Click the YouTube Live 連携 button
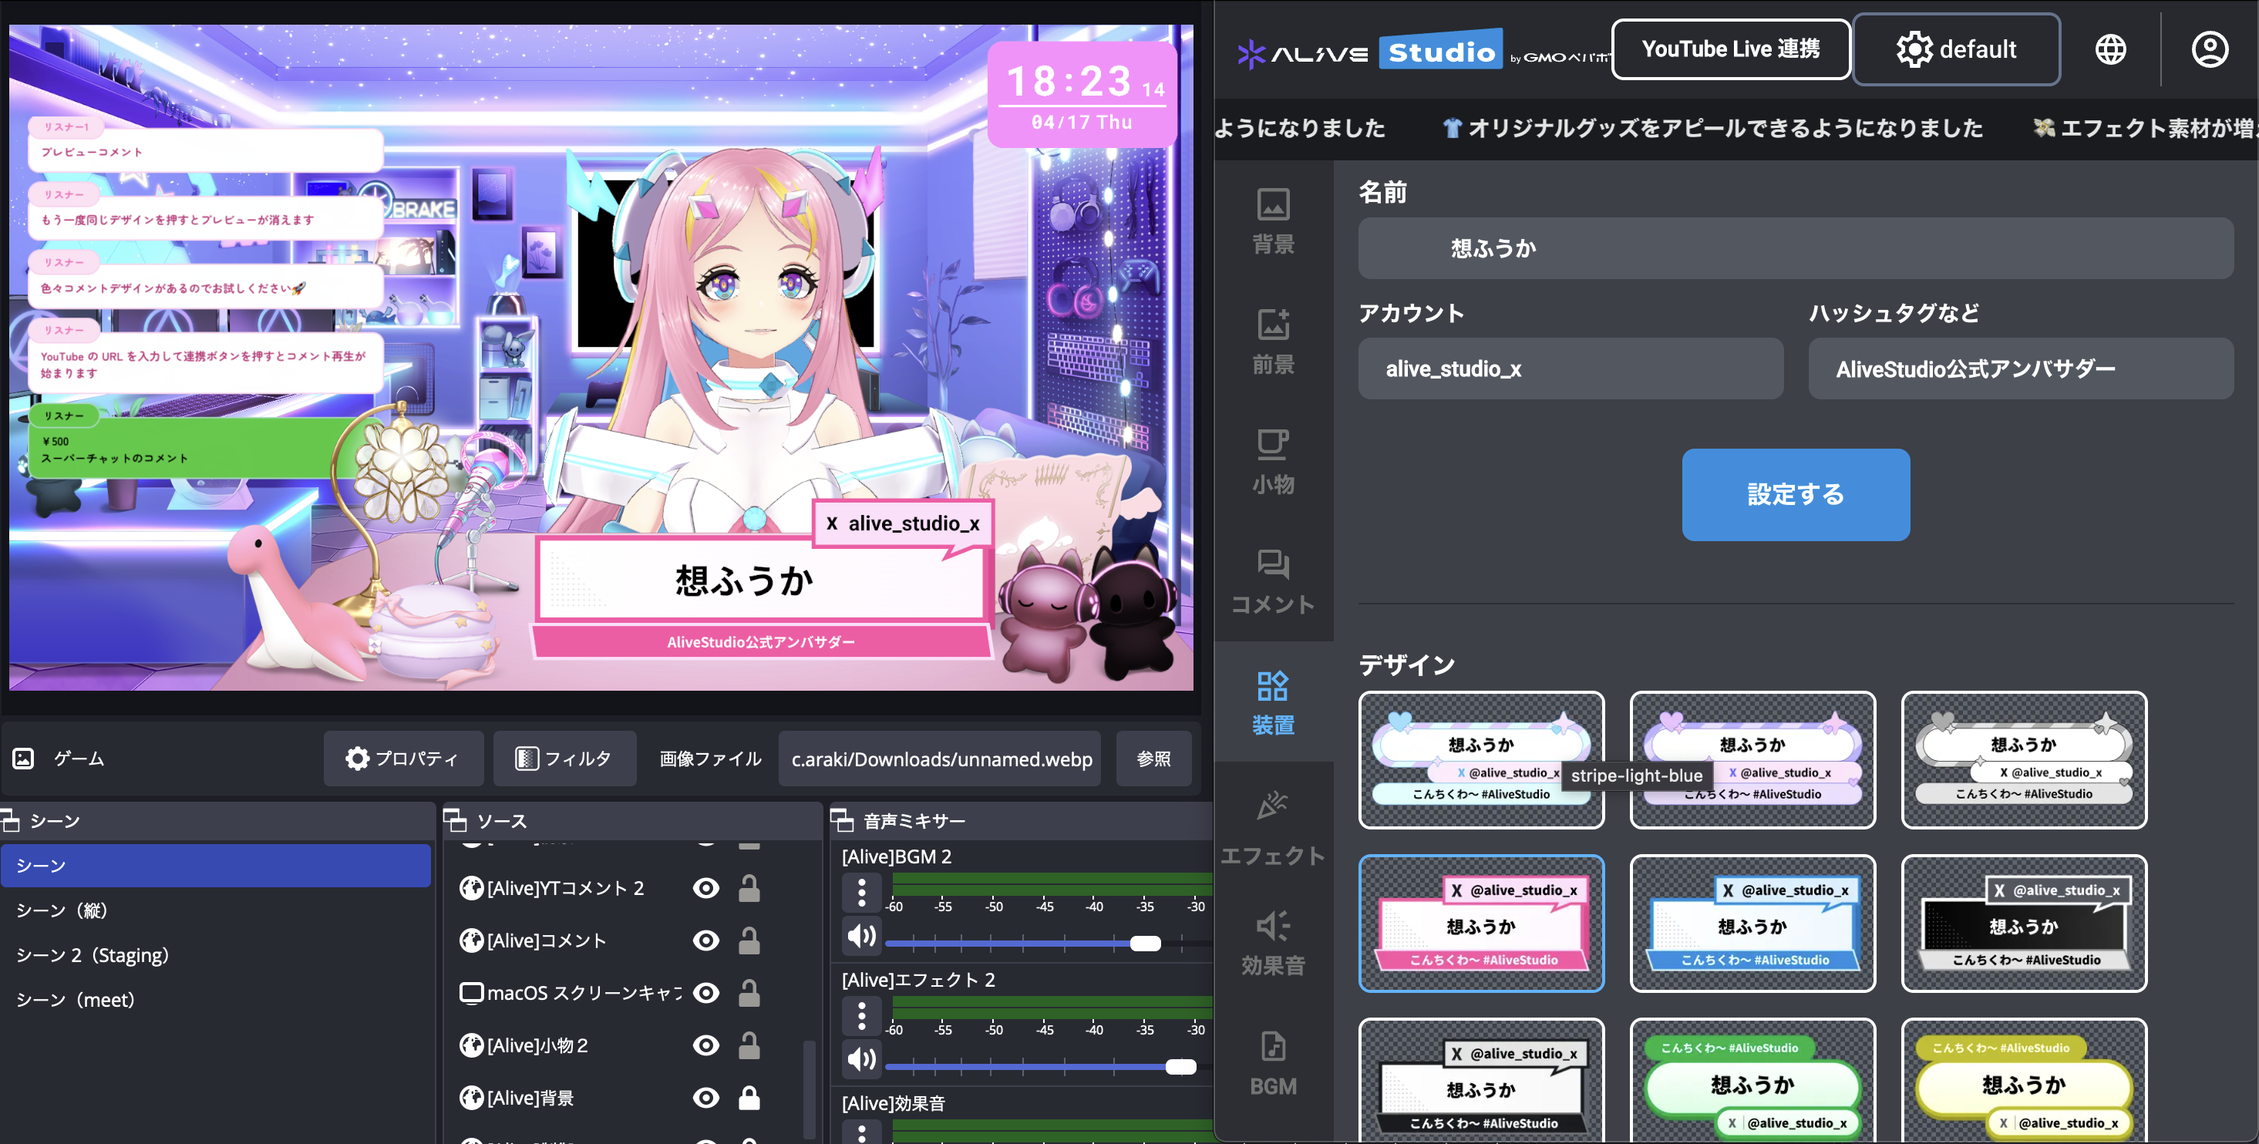The width and height of the screenshot is (2259, 1144). tap(1730, 49)
